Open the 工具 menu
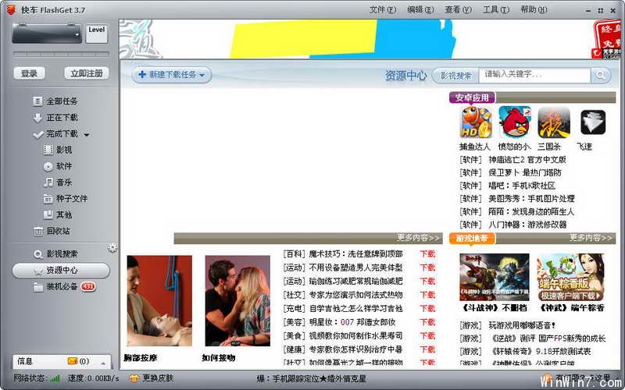Screen dimensions: 625x390 [495, 9]
